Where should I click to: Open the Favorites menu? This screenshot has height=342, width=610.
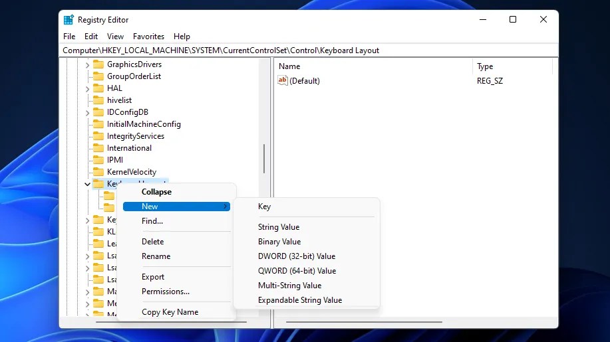click(148, 37)
